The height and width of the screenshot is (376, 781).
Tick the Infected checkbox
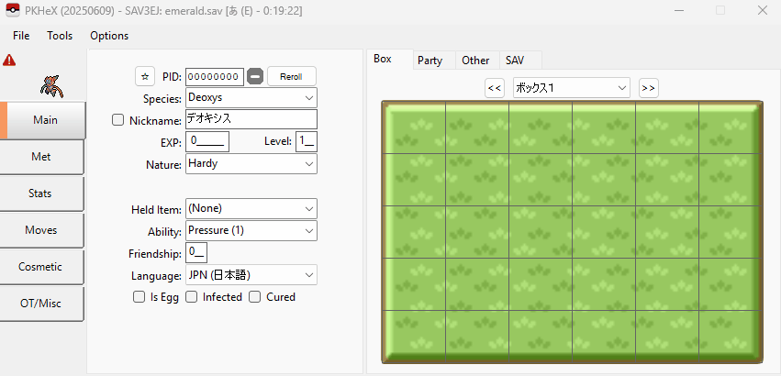[191, 297]
